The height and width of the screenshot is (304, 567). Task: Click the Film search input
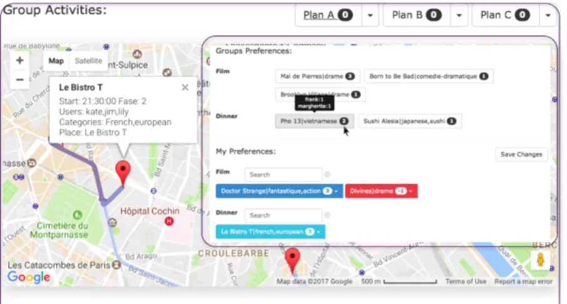point(283,175)
